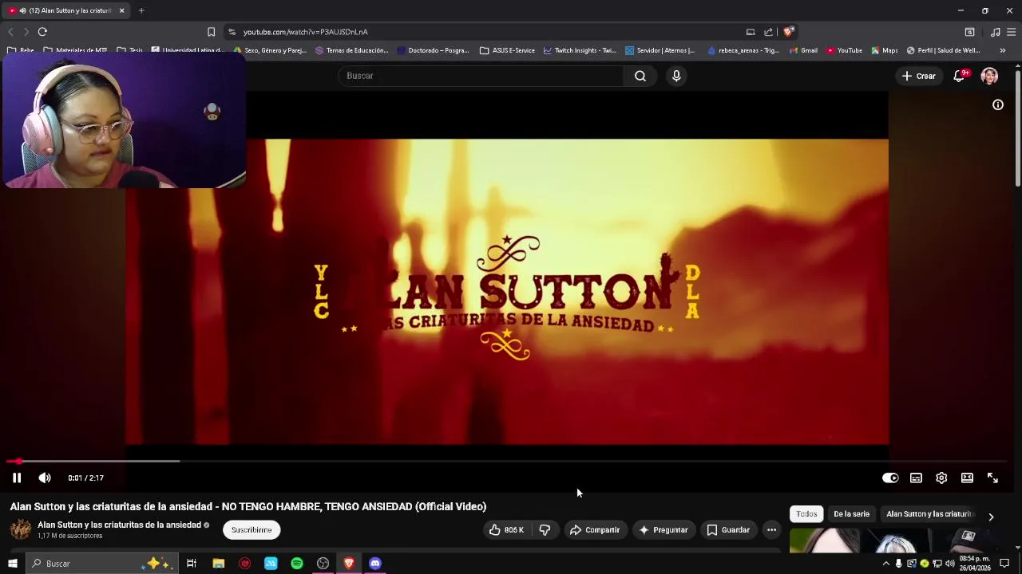Viewport: 1022px width, 574px height.
Task: Open Discord from the taskbar
Action: 375,564
